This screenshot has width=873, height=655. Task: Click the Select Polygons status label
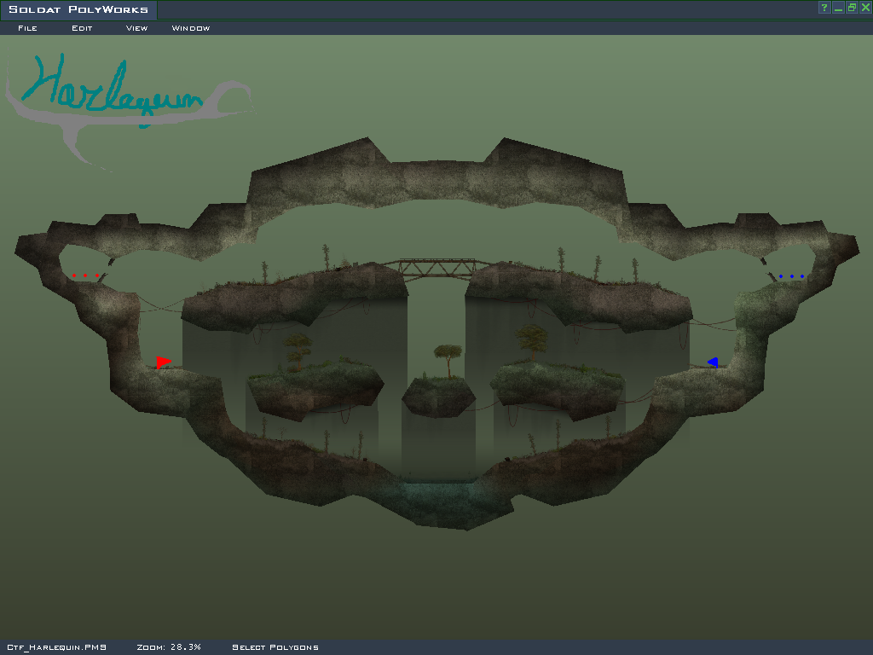pos(275,647)
